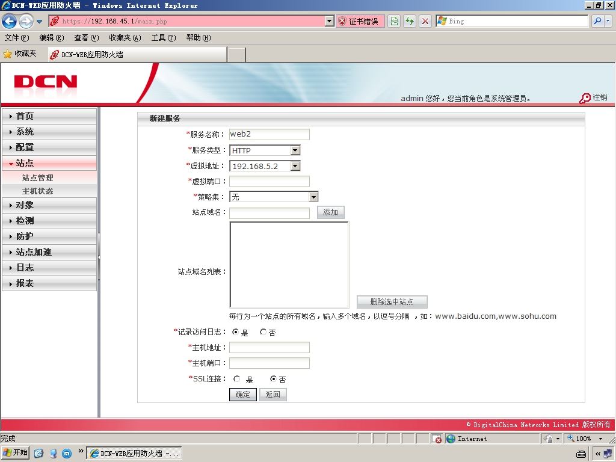Open the recent pages dropdown arrow

click(x=39, y=22)
